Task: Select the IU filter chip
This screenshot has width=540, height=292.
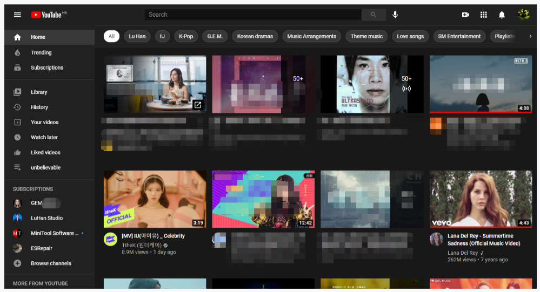Action: point(162,36)
